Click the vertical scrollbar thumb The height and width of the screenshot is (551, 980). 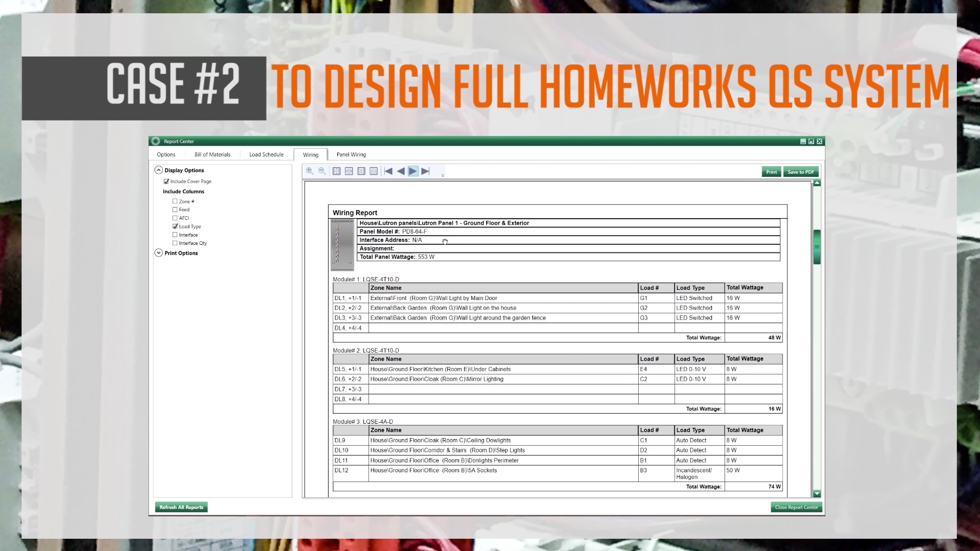tap(817, 247)
